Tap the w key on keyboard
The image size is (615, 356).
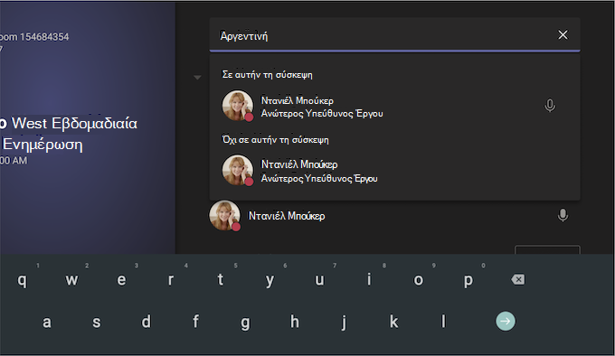click(71, 280)
